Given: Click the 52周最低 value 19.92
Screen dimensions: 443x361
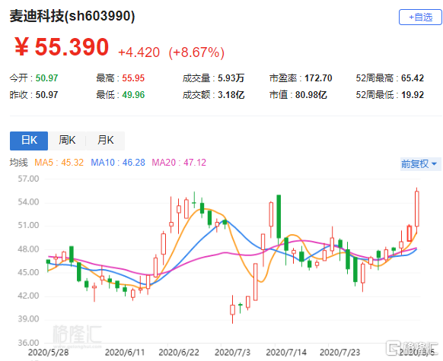Looking at the screenshot, I should pos(413,95).
